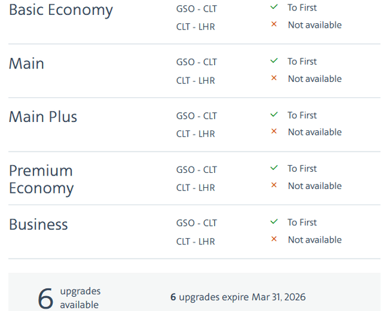Click "To First" text in Business row
Screen dimensions: 387x311
[302, 222]
